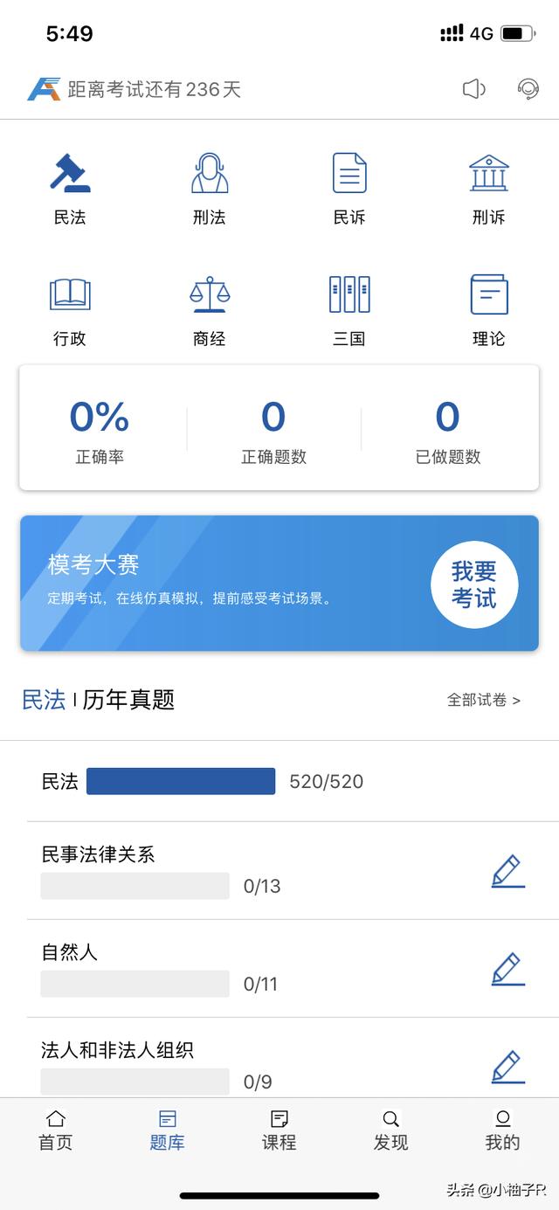559x1210 pixels.
Task: Click the 民法 520/520 progress bar
Action: (x=181, y=781)
